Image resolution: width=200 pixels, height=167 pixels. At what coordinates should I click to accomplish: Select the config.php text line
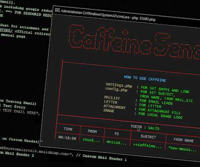(116, 89)
